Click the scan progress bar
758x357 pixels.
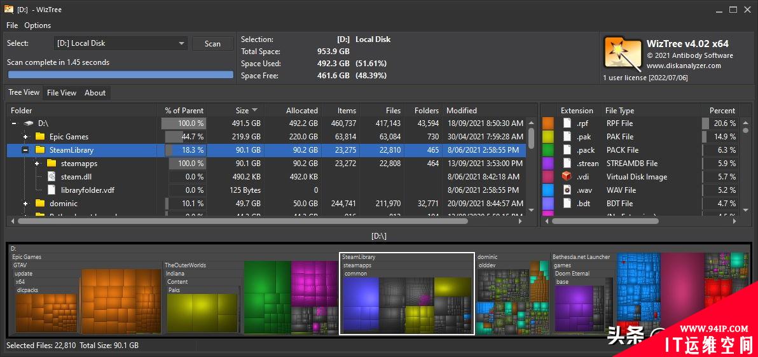coord(121,74)
